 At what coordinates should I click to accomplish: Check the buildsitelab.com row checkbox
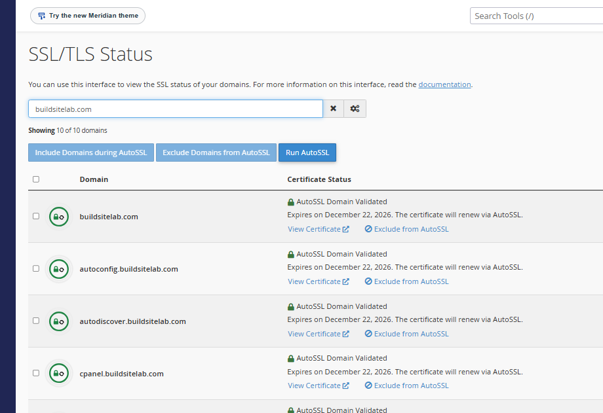point(36,216)
